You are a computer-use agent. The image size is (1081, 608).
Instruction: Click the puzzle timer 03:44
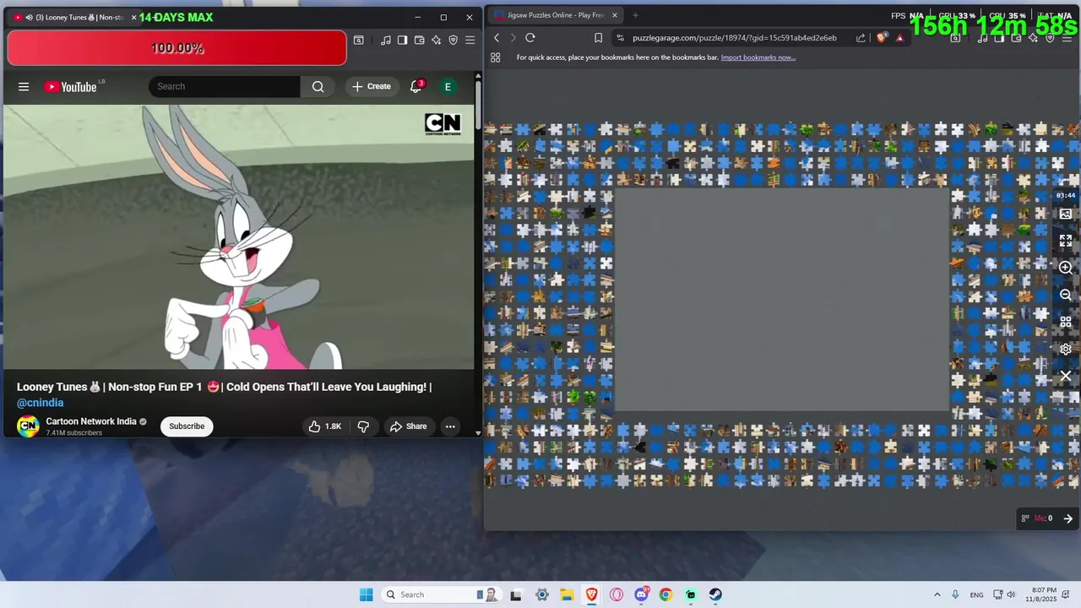[x=1066, y=196]
